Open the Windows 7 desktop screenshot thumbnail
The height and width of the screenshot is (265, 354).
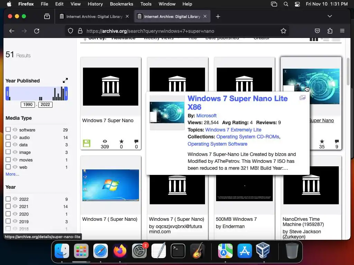point(111,185)
